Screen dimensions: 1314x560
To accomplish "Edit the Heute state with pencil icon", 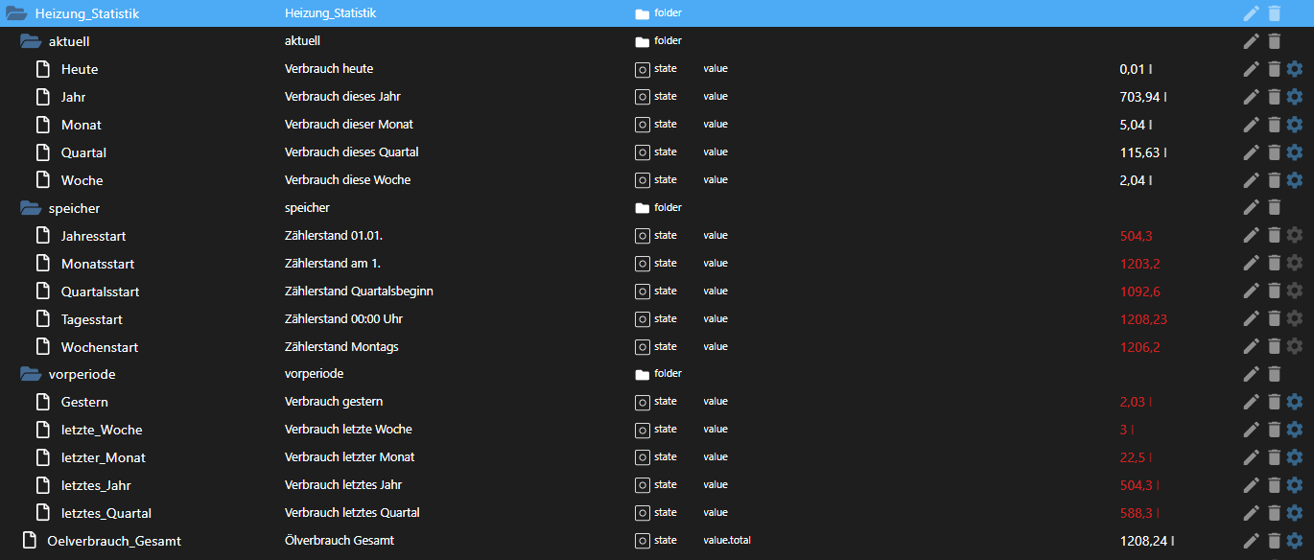I will tap(1251, 69).
